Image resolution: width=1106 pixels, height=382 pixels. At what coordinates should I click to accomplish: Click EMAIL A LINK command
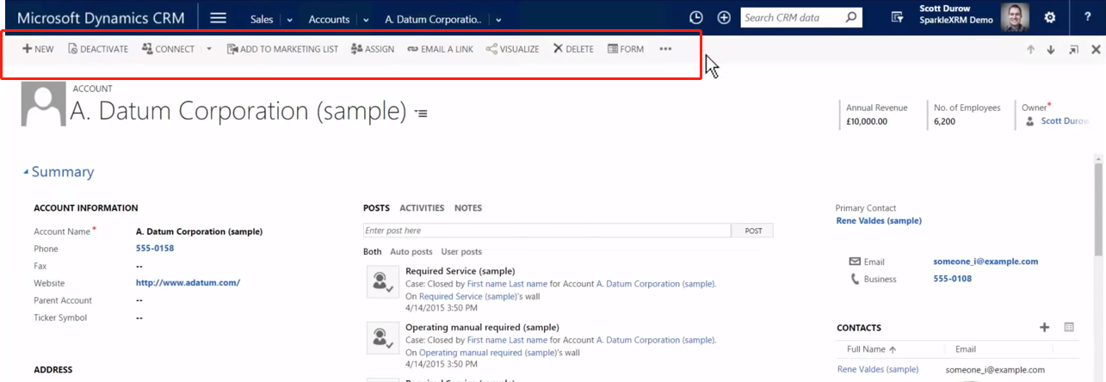440,49
